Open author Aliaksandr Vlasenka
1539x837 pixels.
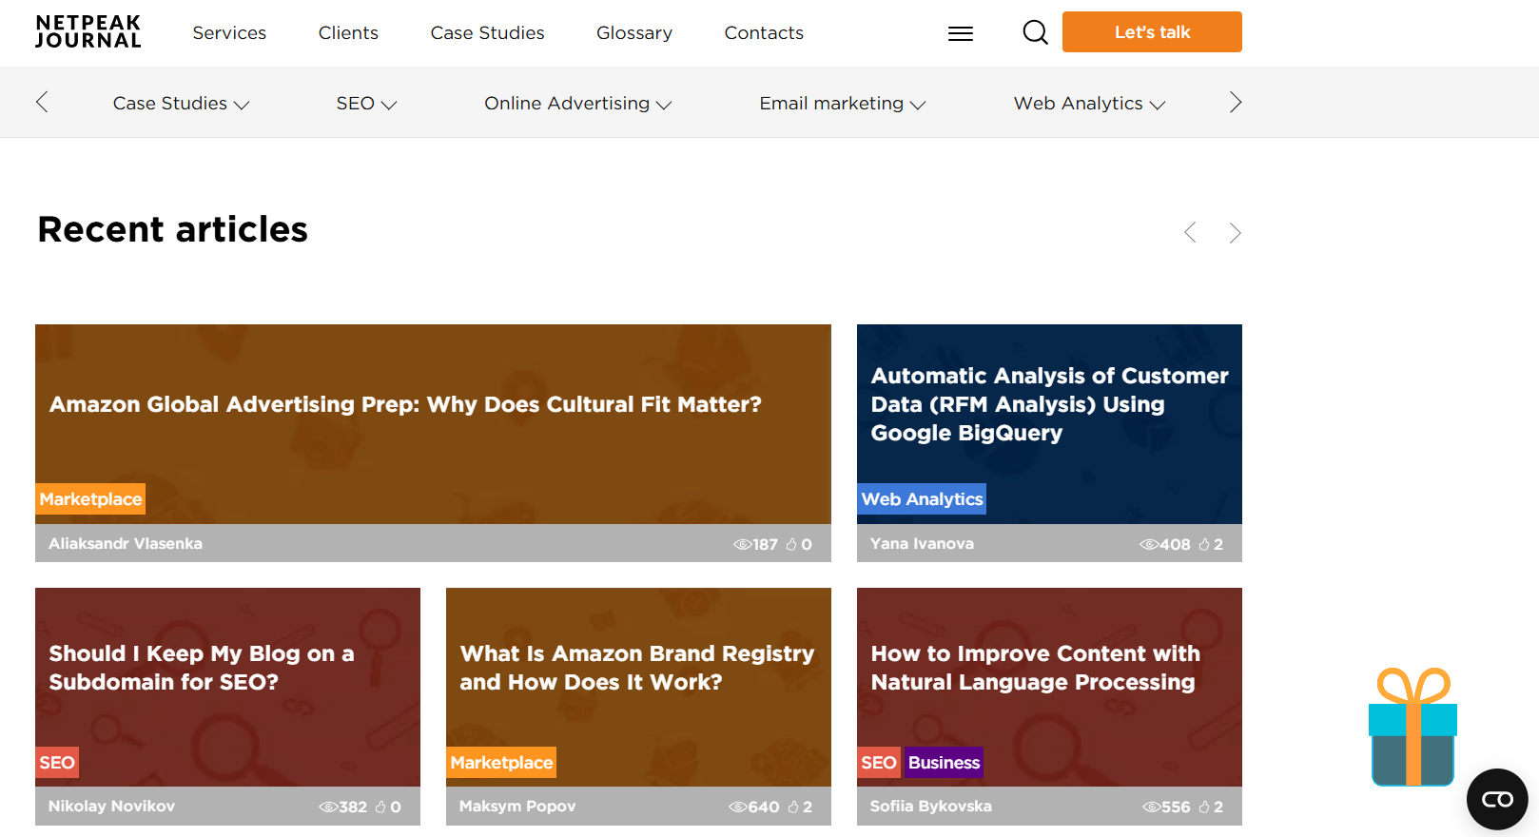(126, 544)
